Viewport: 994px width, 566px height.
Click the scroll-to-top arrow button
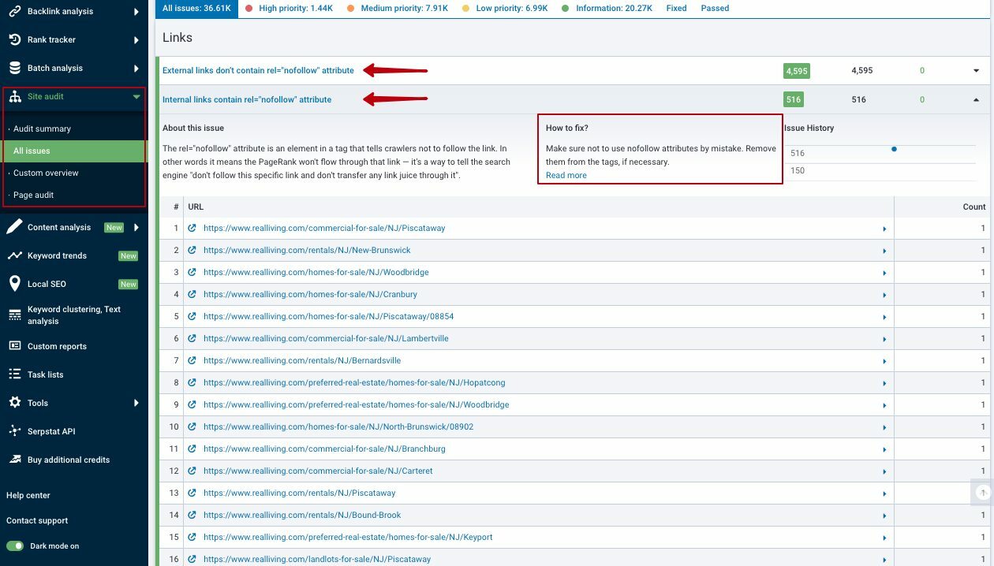click(983, 492)
